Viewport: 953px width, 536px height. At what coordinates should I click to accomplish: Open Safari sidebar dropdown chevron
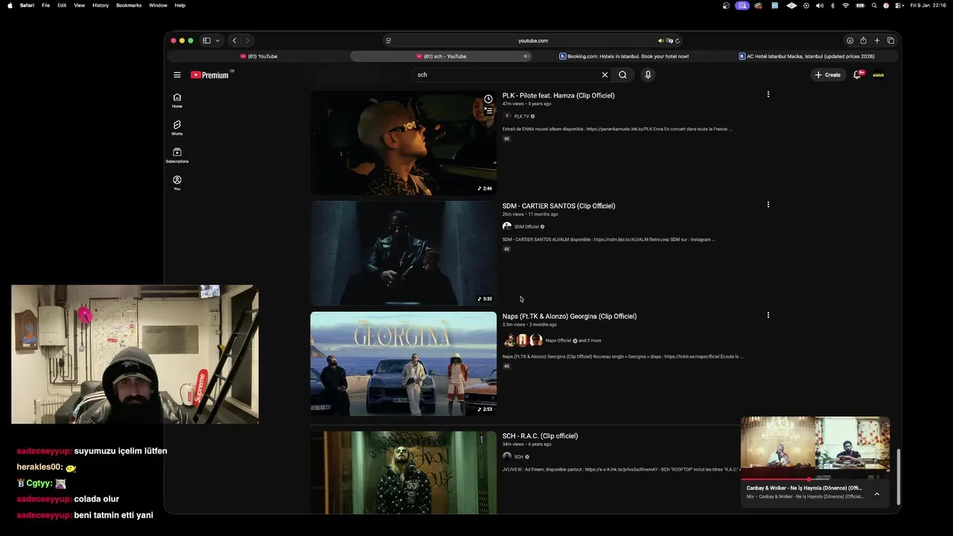217,41
